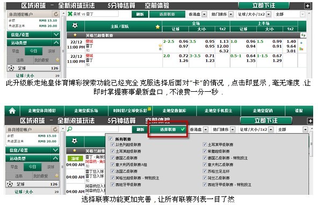Open the 走地皇数据库 navigation tab
This screenshot has width=318, height=205.
click(x=174, y=111)
